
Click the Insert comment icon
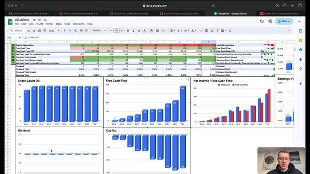[x=206, y=31]
